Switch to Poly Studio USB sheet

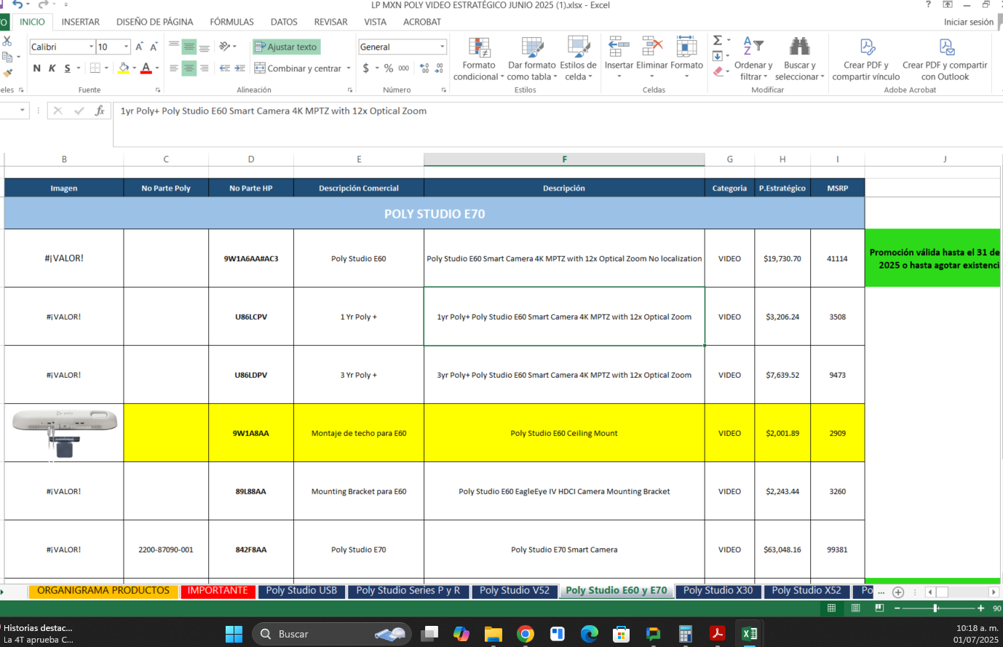(x=301, y=591)
